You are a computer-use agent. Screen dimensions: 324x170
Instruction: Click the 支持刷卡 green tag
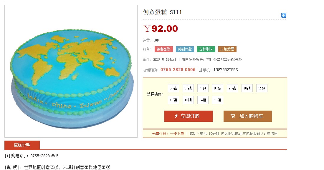click(x=206, y=49)
